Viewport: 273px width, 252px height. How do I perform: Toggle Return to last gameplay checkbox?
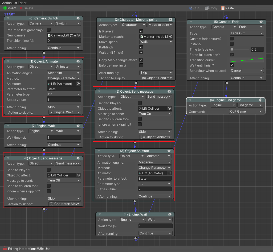point(49,30)
